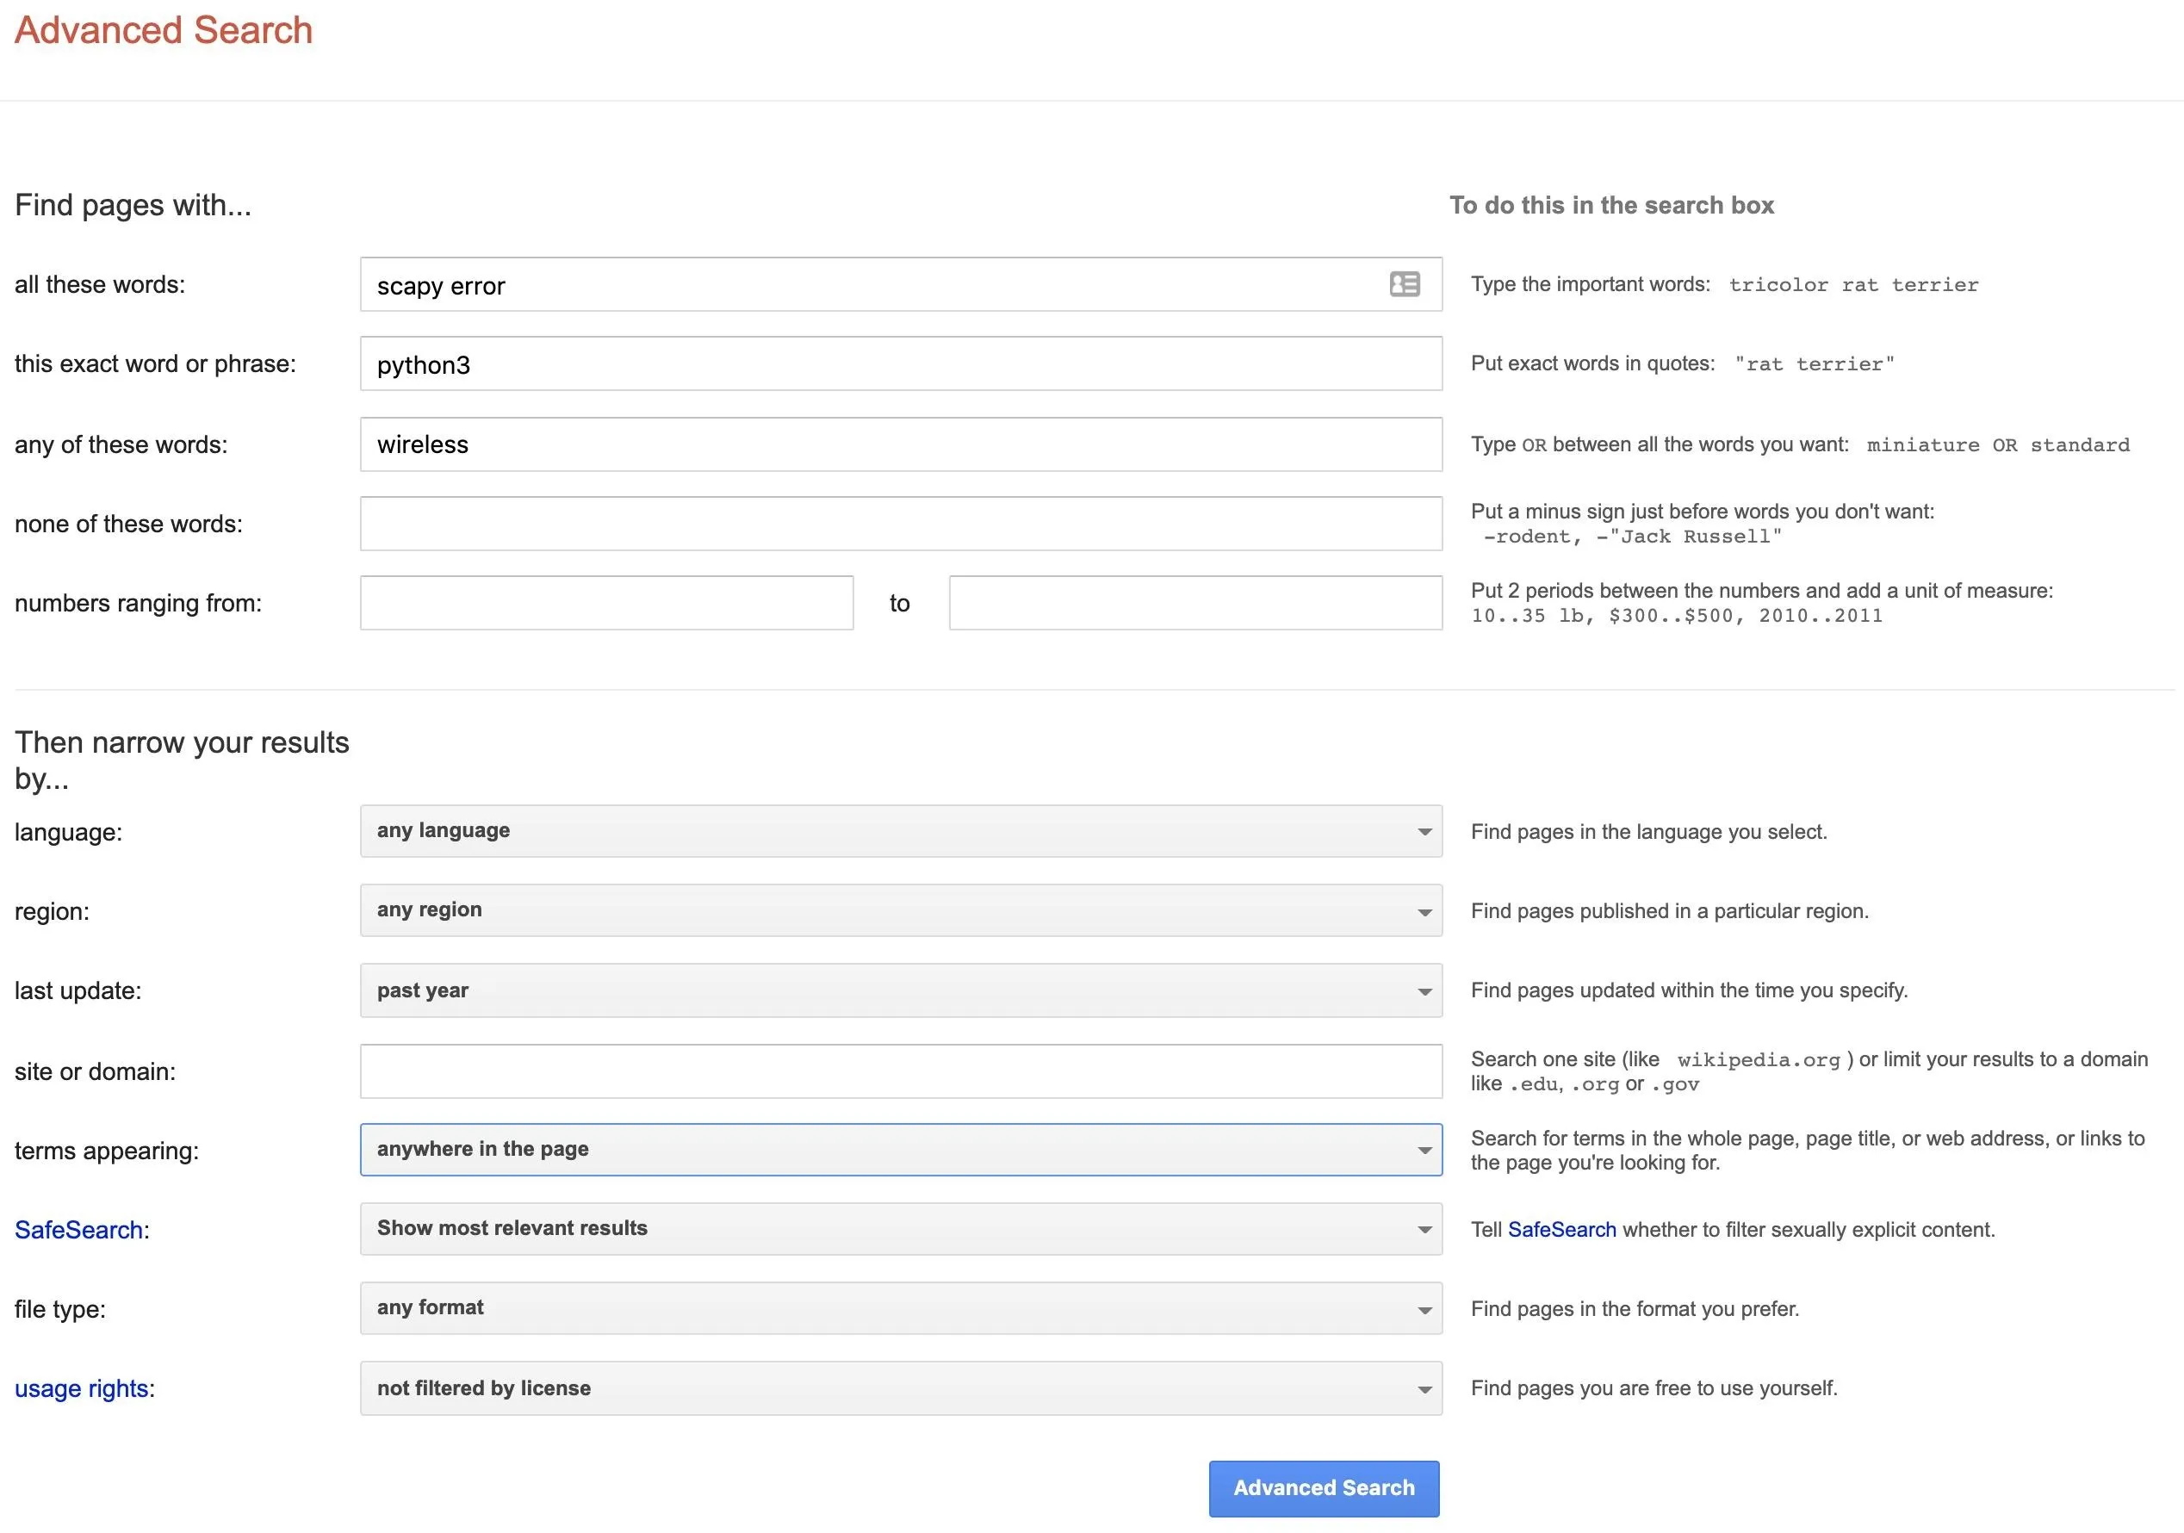Expand the SafeSearch results dropdown

(900, 1229)
